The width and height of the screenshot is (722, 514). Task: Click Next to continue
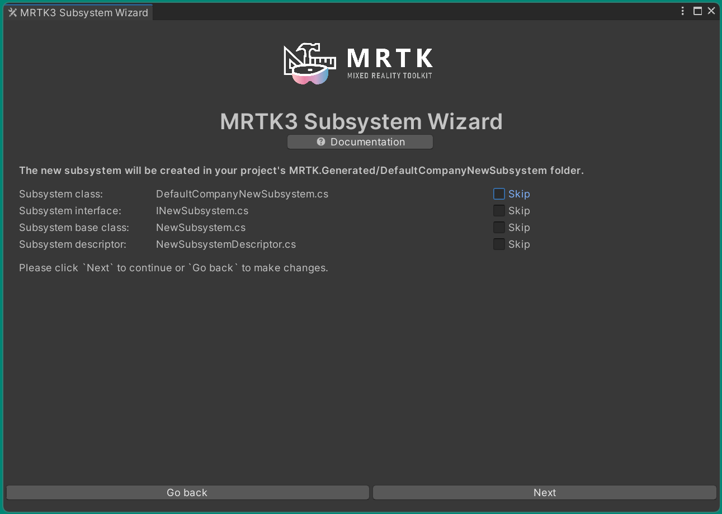pyautogui.click(x=545, y=493)
